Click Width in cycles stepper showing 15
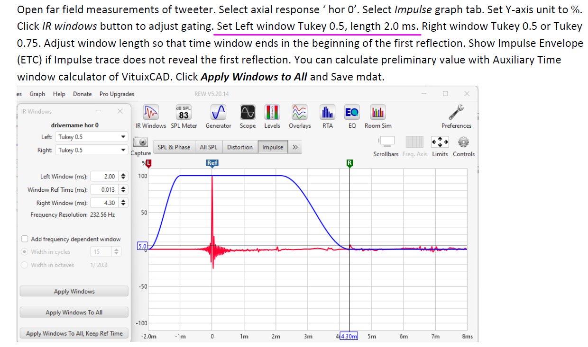588x347 pixels. [x=117, y=252]
